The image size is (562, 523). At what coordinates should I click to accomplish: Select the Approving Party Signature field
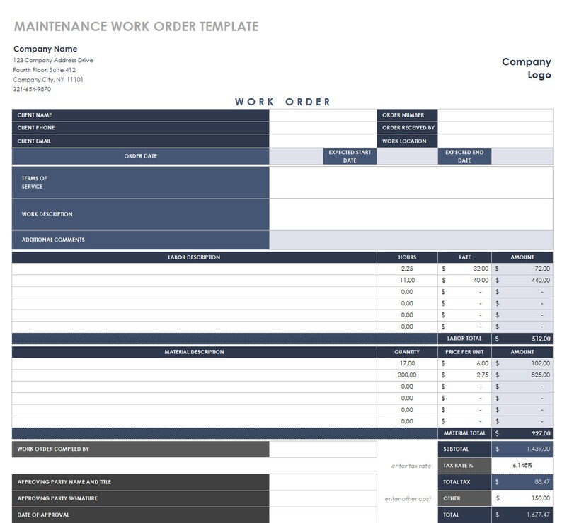pyautogui.click(x=323, y=499)
